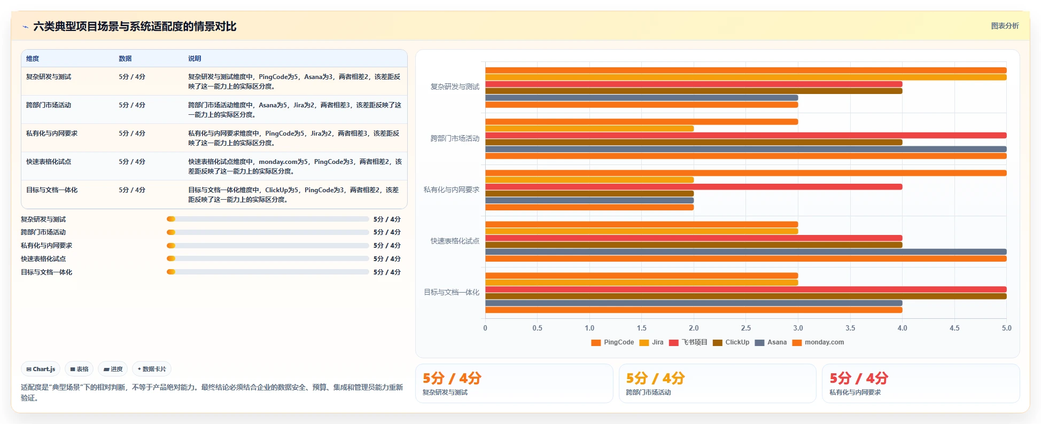Toggle the monday.com series in the legend

818,342
